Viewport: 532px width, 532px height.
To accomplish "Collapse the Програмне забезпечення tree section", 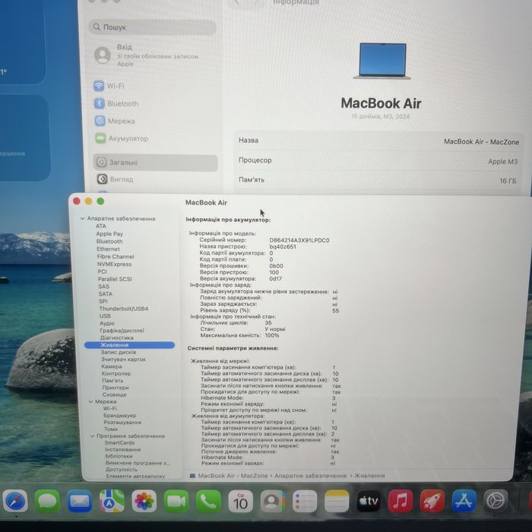I will tap(92, 435).
